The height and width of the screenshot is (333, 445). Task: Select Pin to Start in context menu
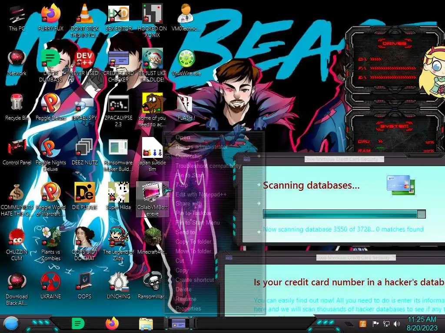click(189, 175)
